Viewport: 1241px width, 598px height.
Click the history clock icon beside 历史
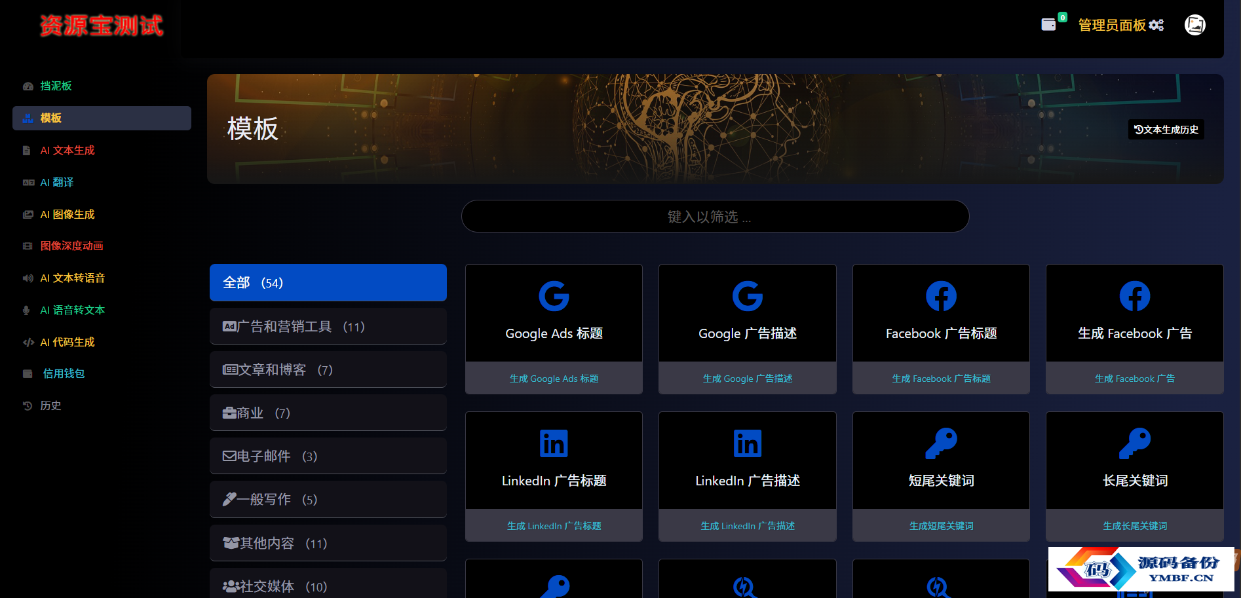pyautogui.click(x=28, y=405)
